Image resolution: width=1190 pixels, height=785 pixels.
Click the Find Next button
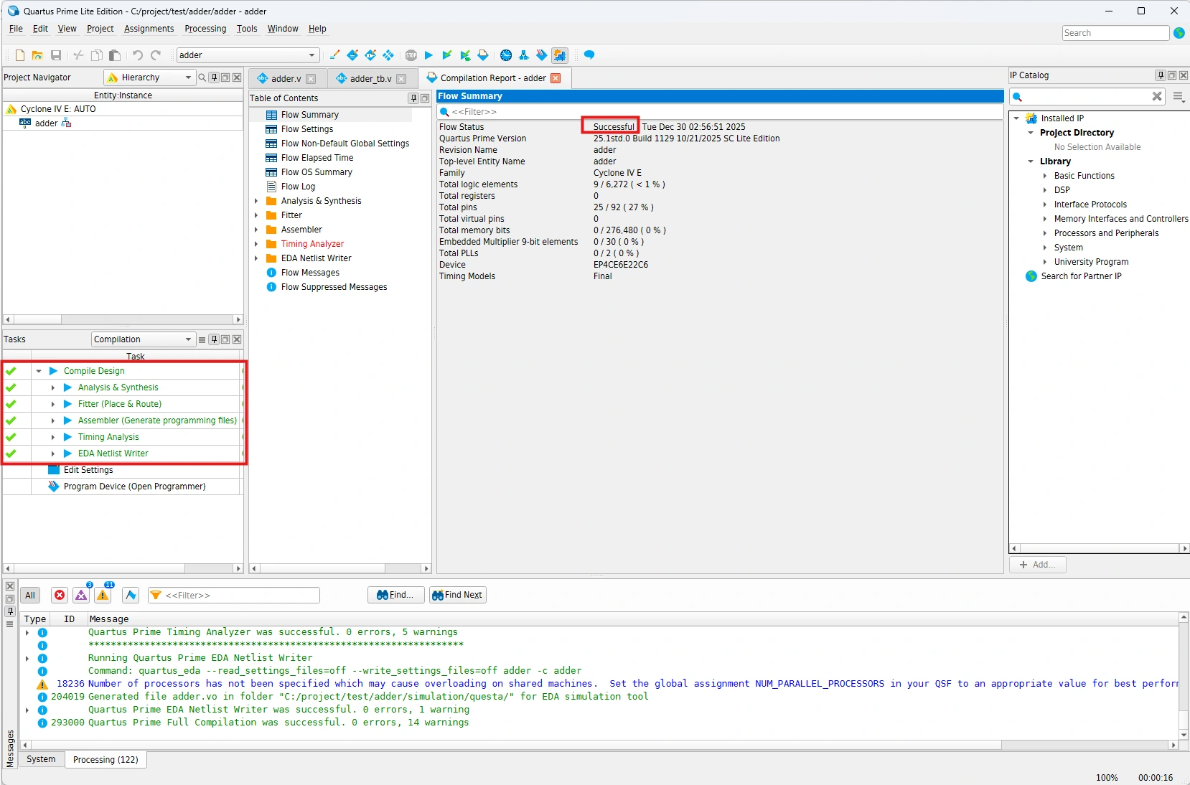click(x=457, y=595)
